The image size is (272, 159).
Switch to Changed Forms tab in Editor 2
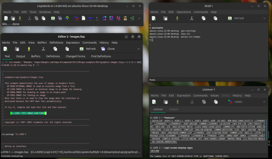pos(75,56)
